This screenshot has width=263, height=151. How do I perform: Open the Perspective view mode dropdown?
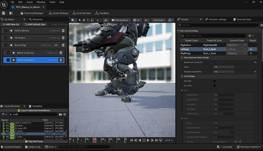[x=121, y=20]
